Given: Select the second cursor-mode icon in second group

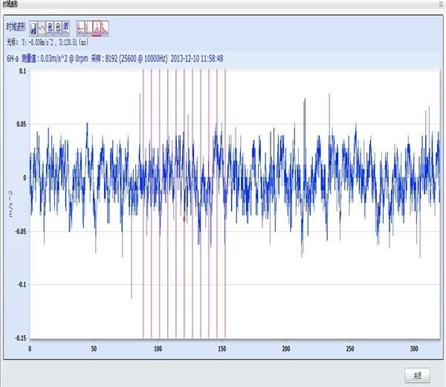Looking at the screenshot, I should pos(89,29).
